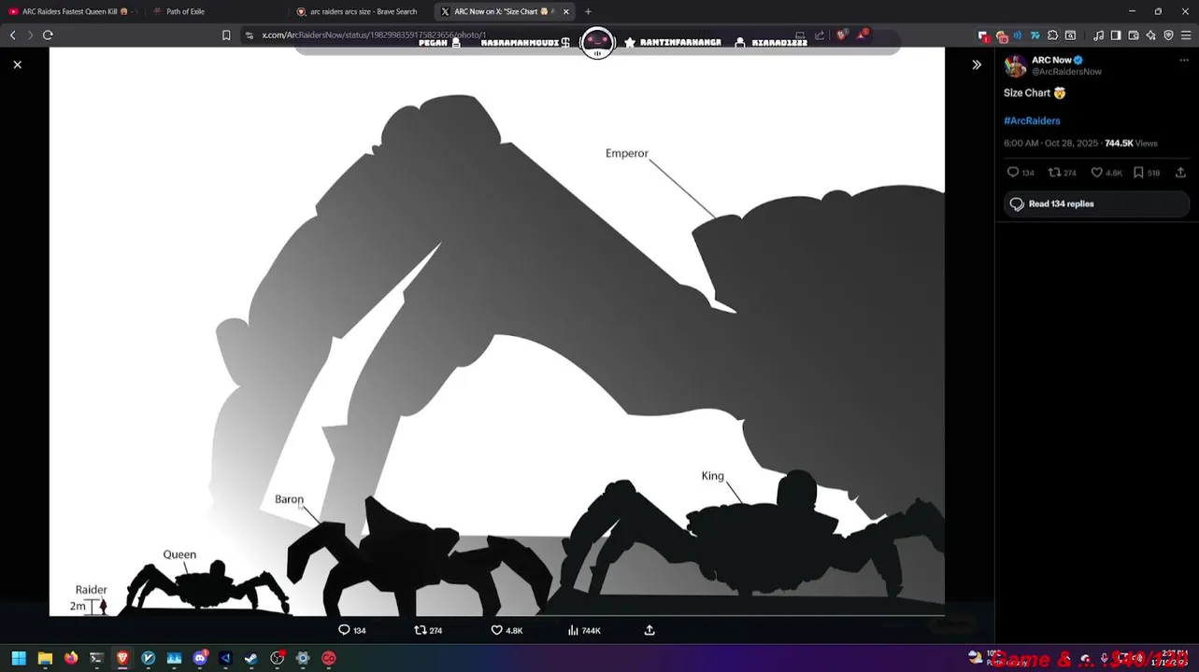Open the ARC Now profile avatar
Screen dimensions: 1199x672
pyautogui.click(x=1015, y=65)
